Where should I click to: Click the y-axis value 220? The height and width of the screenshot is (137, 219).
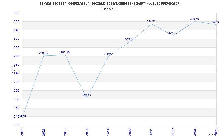point(16,82)
